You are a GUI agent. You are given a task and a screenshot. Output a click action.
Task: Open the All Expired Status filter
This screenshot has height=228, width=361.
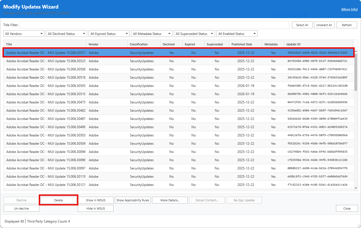(109, 33)
